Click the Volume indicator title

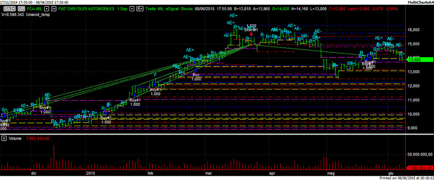tap(15, 138)
